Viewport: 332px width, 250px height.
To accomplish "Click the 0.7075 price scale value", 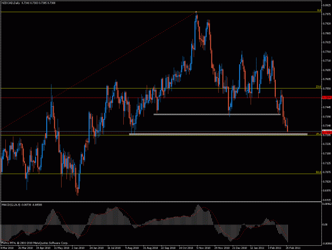I will pos(327,172).
